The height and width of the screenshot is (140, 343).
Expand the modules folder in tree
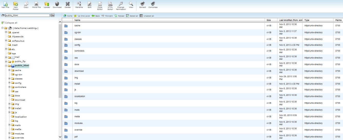pyautogui.click(x=9, y=134)
